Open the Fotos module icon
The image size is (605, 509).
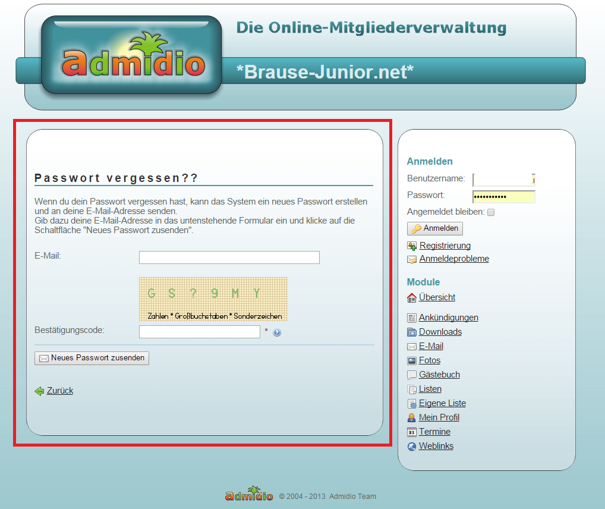[x=411, y=360]
